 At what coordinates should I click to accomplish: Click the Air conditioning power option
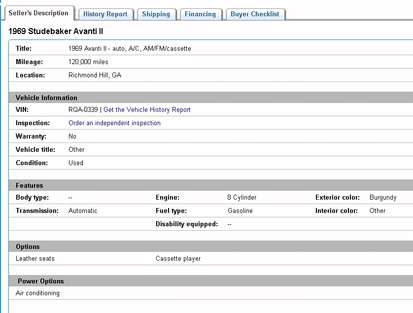point(37,293)
